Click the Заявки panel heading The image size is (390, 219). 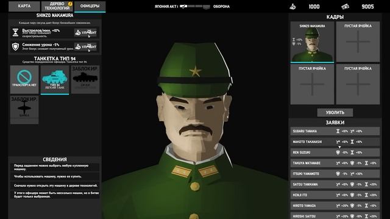(x=335, y=122)
